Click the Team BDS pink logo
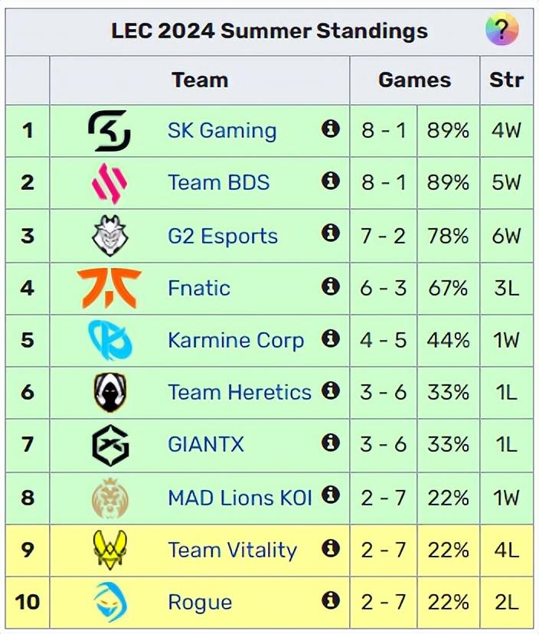Image resolution: width=539 pixels, height=634 pixels. click(109, 183)
